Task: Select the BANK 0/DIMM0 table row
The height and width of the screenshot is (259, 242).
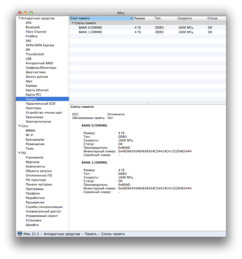Action: coord(147,27)
